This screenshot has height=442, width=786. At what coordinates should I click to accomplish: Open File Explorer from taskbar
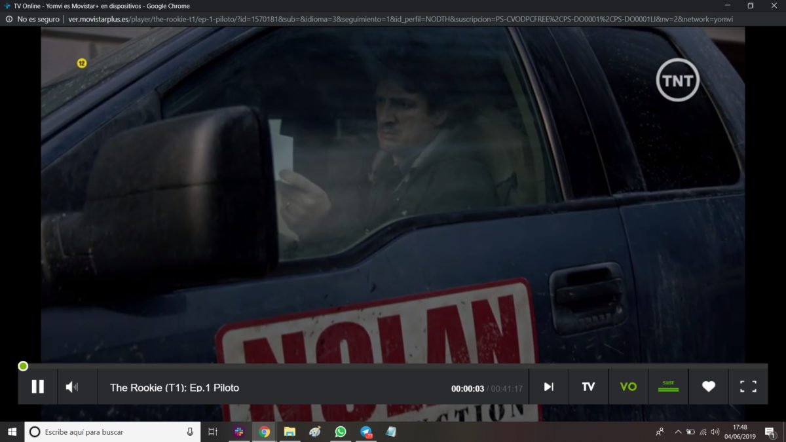tap(290, 432)
